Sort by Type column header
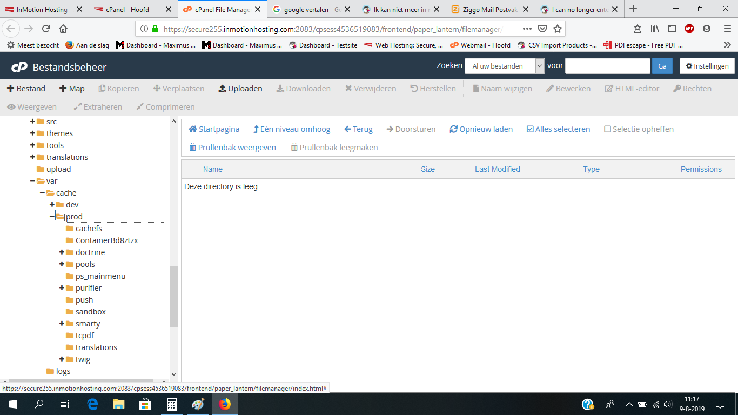This screenshot has width=738, height=415. (592, 169)
